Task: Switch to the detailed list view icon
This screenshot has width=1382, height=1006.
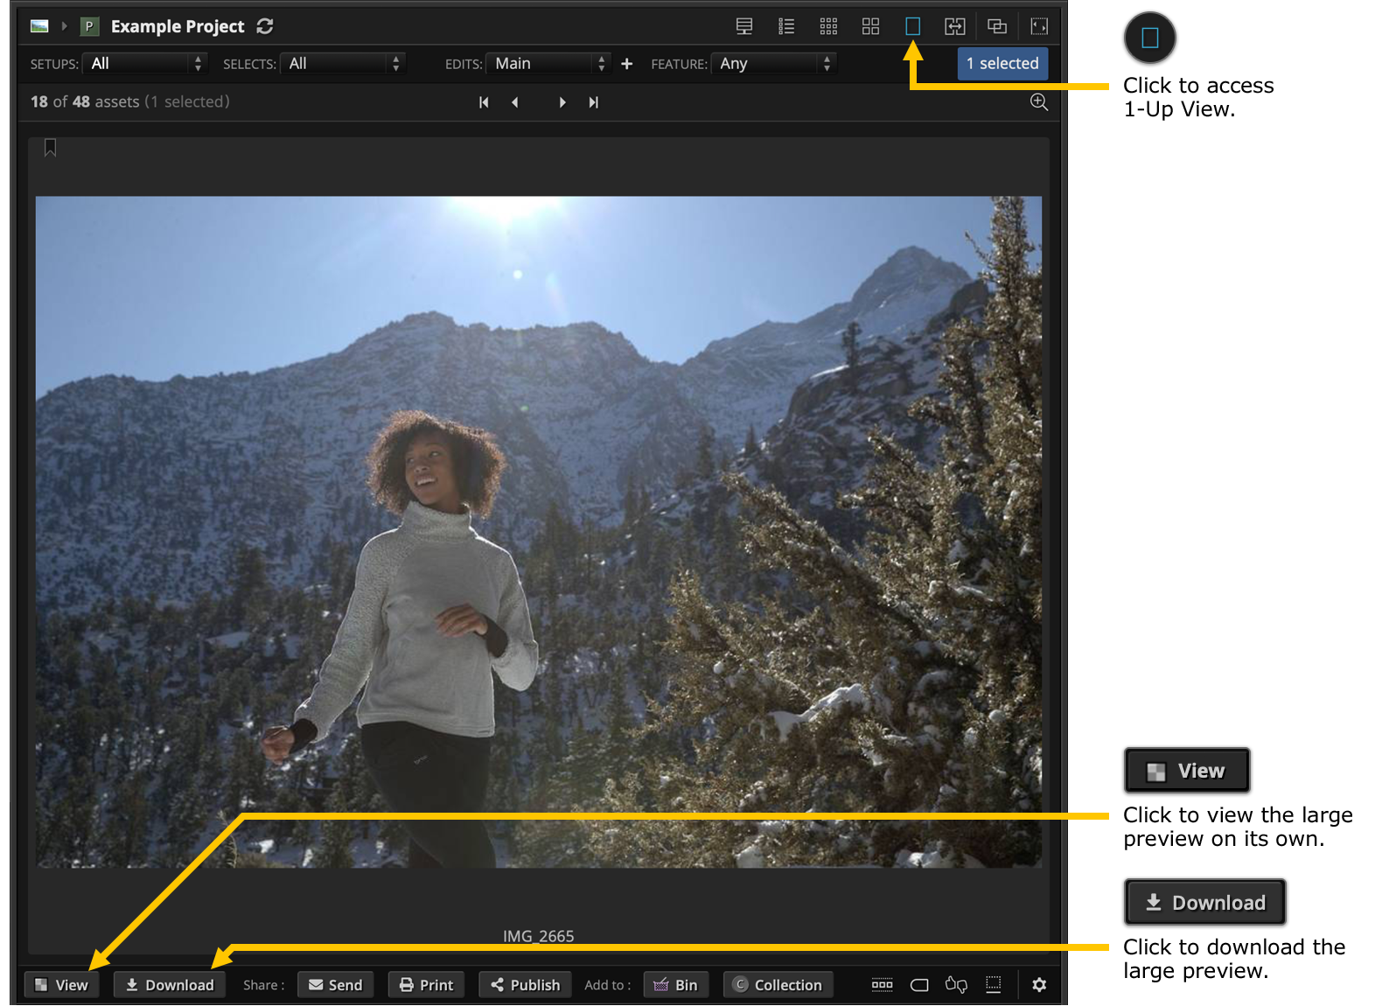Action: 786,26
